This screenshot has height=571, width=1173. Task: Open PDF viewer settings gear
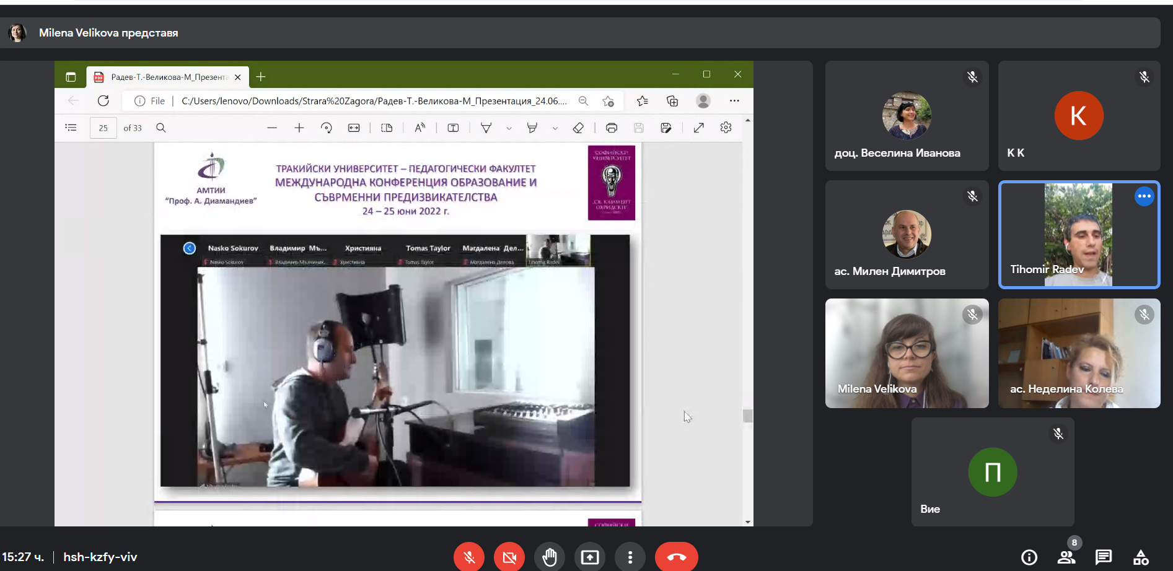[x=726, y=128]
